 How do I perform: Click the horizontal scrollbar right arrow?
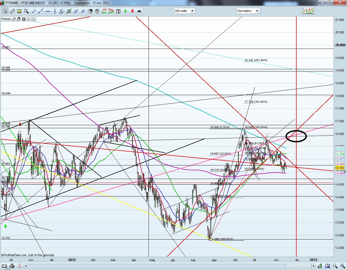click(314, 266)
